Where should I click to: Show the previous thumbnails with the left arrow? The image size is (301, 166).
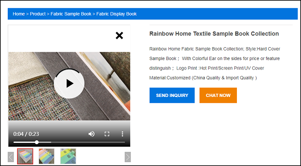pyautogui.click(x=11, y=157)
